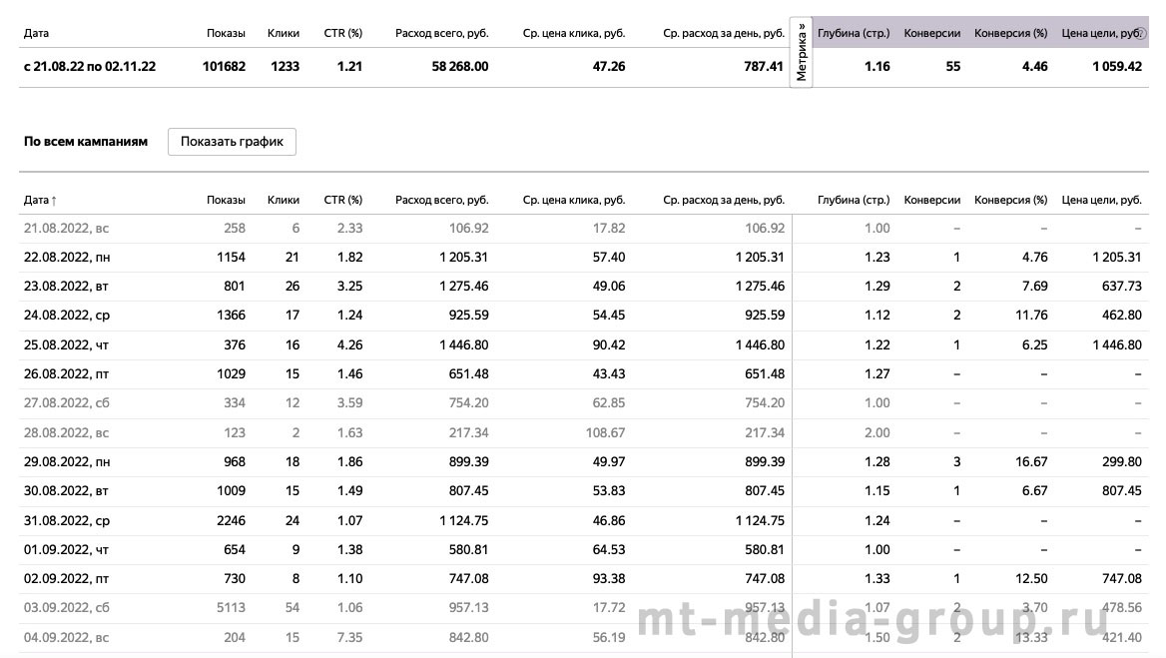
Task: Sort by 'CTR (%)' in the lower table
Action: 342,200
